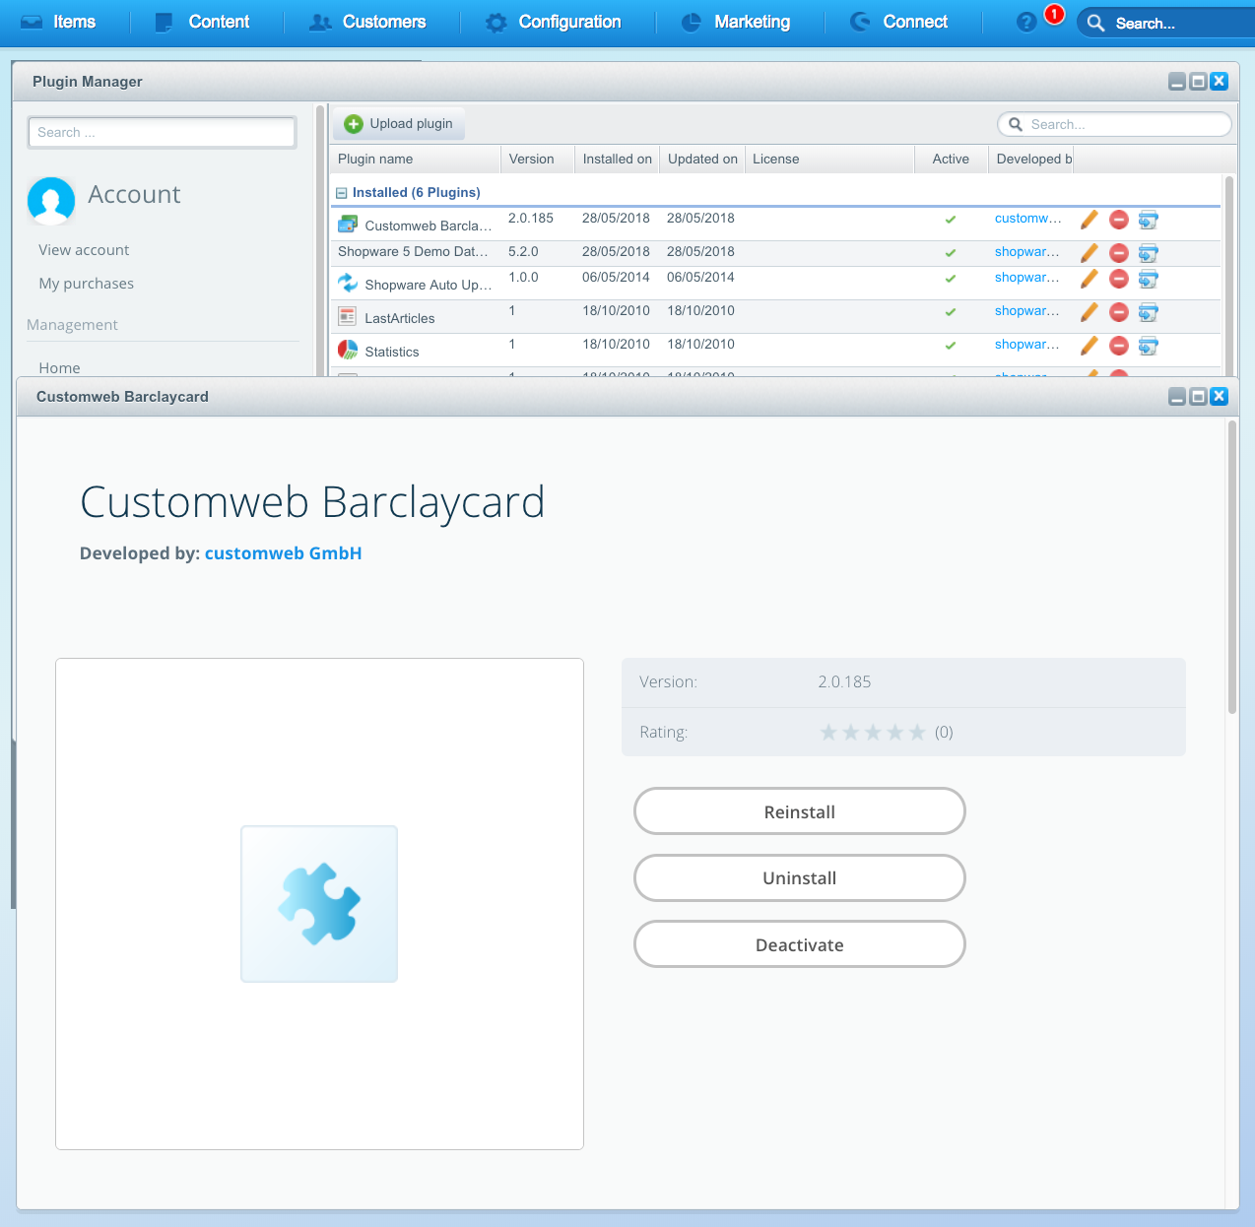1255x1227 pixels.
Task: Click reinstall icon on Shopware Auto Update row
Action: (1149, 279)
